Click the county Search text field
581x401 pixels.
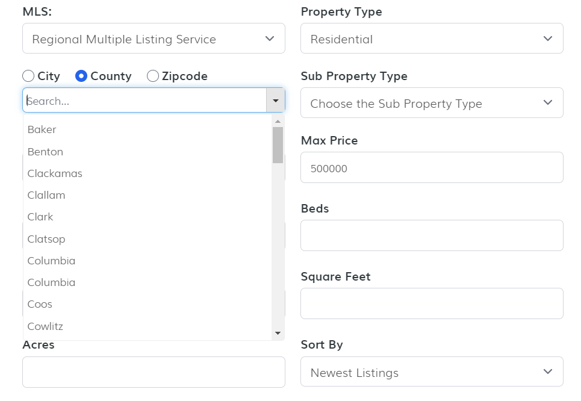coord(144,101)
